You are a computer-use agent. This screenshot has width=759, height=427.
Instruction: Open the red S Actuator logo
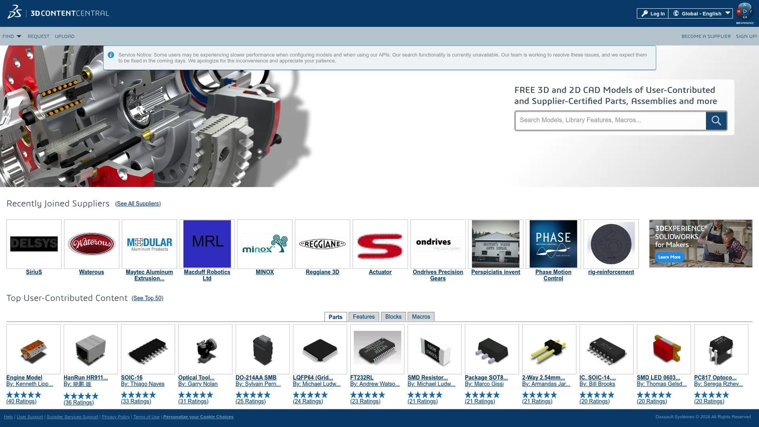(380, 244)
